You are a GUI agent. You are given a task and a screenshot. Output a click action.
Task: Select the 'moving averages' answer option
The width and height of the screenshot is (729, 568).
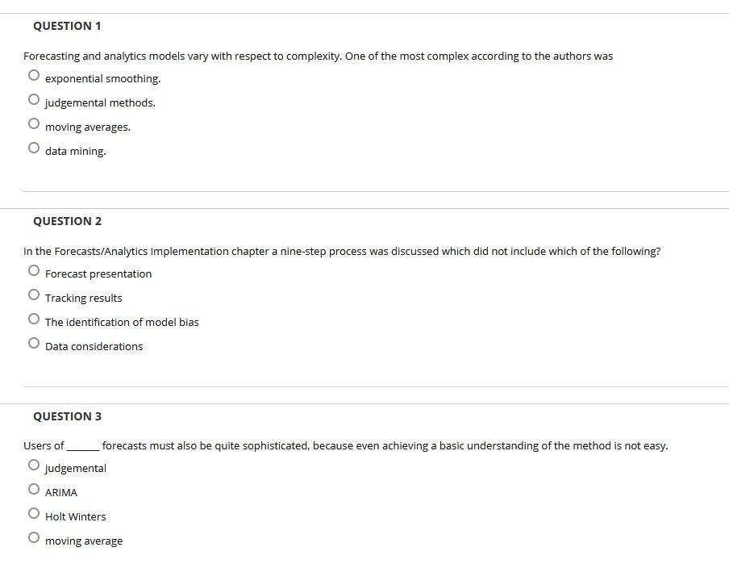point(33,123)
